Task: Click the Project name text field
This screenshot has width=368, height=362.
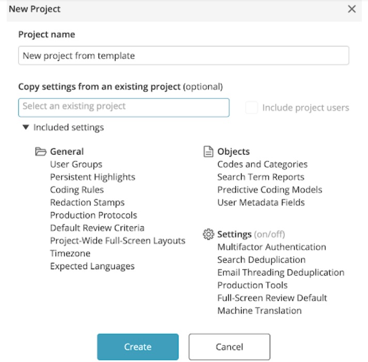Action: pos(183,56)
